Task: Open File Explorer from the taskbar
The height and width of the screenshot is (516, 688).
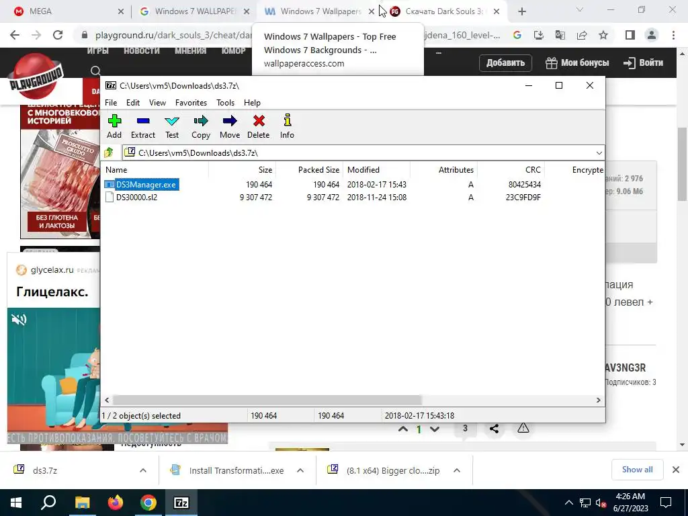Action: (82, 503)
